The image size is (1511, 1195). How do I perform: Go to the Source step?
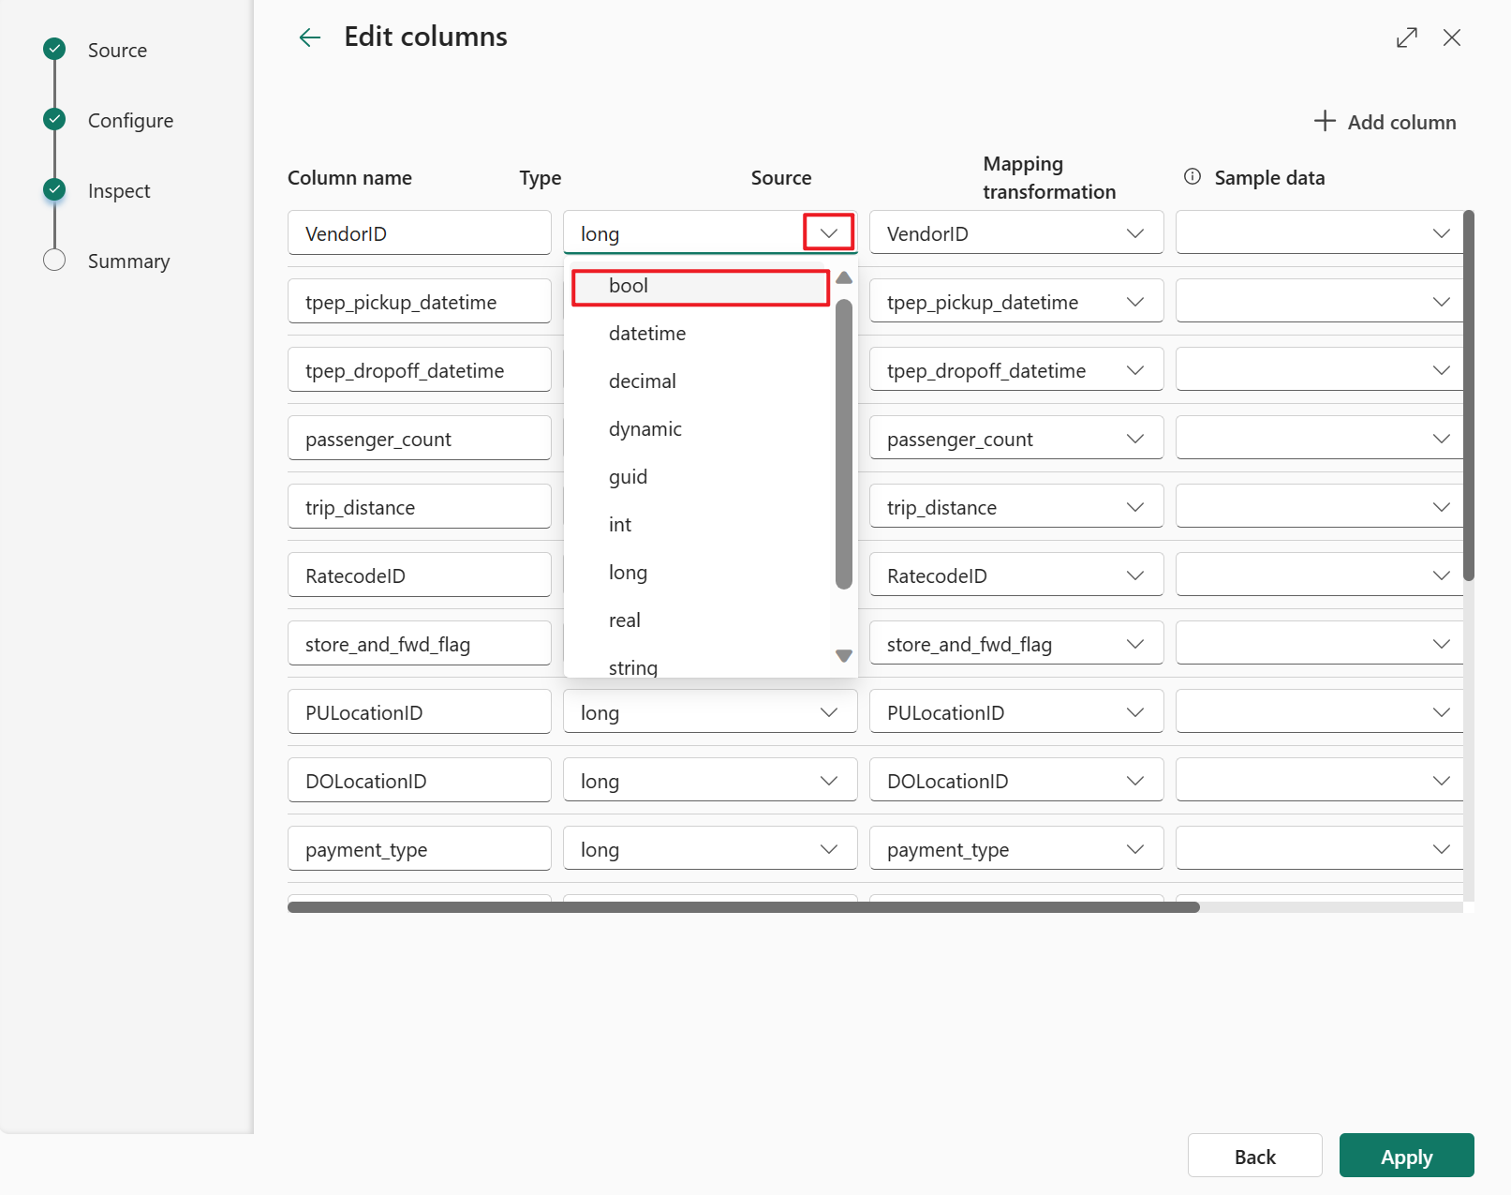(117, 51)
